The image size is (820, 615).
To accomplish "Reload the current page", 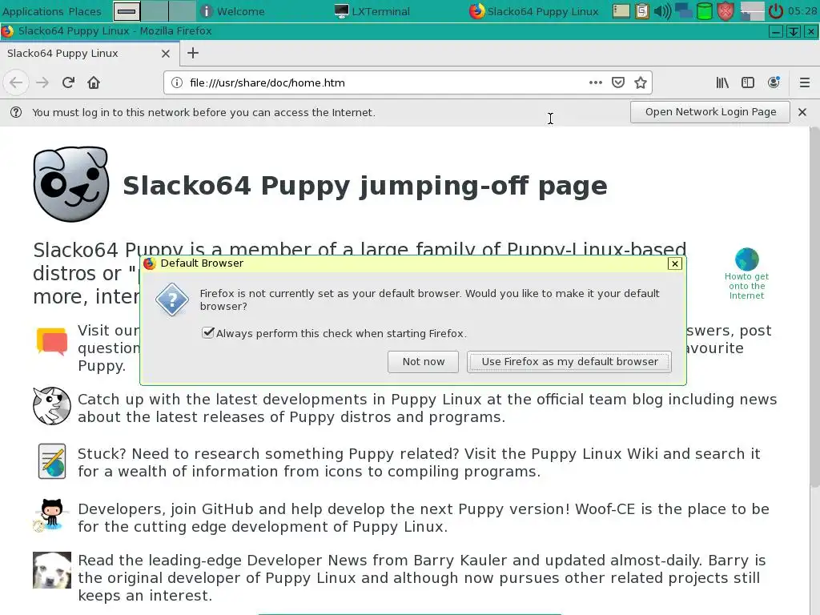I will [x=68, y=82].
